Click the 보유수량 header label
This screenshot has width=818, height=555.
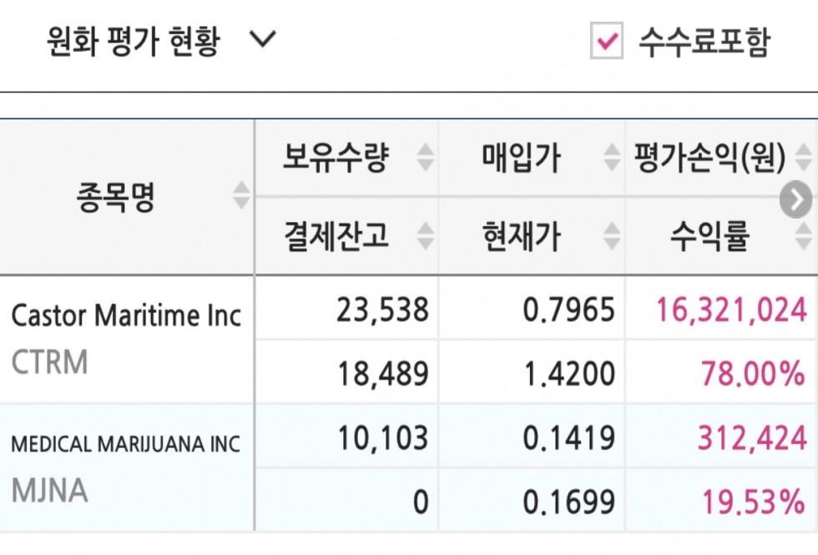pos(336,157)
